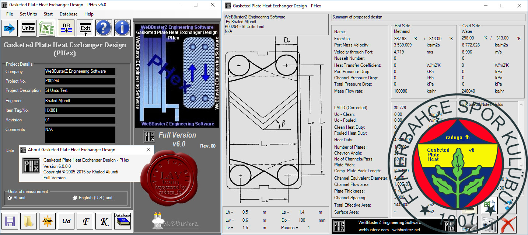Click the Project Description field
Viewport: 528px width, 235px height.
pos(80,90)
